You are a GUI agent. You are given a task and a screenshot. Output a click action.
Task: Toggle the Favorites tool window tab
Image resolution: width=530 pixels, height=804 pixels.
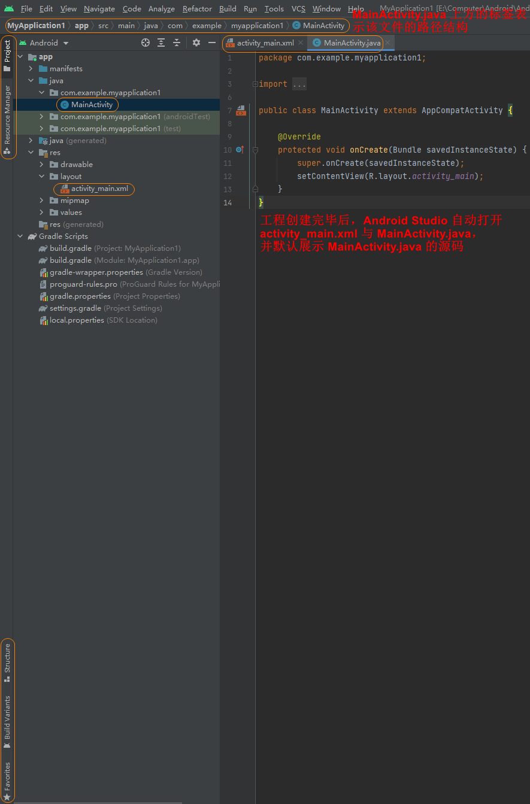coord(7,780)
